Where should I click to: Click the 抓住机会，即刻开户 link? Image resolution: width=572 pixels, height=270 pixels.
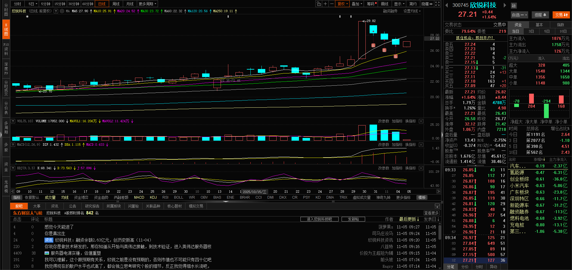(475, 38)
